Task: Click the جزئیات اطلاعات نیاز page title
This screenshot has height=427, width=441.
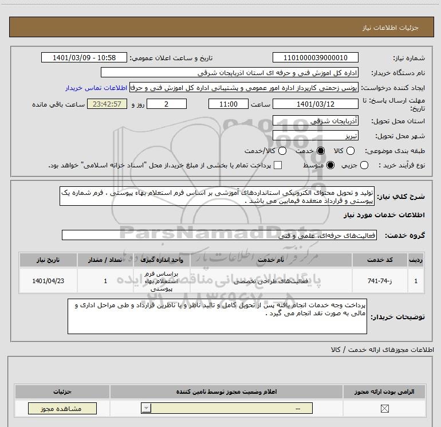Action: click(x=391, y=28)
